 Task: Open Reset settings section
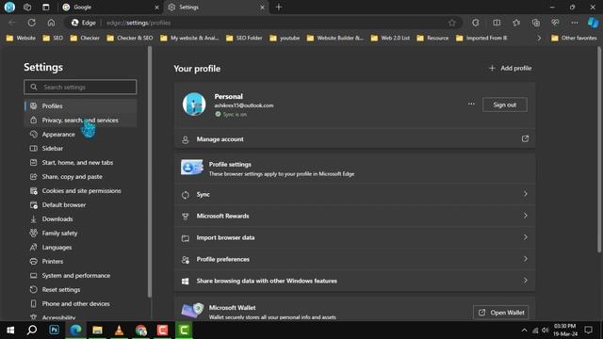coord(80,289)
